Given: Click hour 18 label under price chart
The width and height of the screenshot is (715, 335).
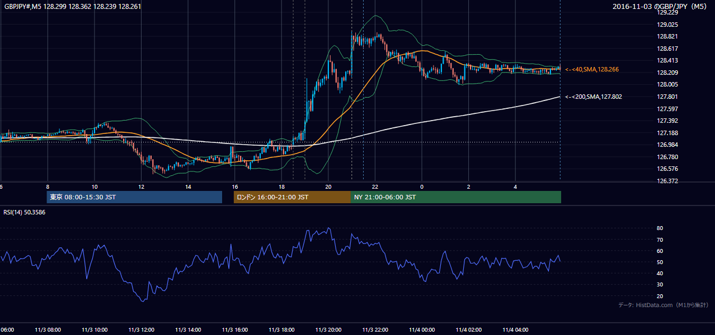Looking at the screenshot, I should pos(281,186).
